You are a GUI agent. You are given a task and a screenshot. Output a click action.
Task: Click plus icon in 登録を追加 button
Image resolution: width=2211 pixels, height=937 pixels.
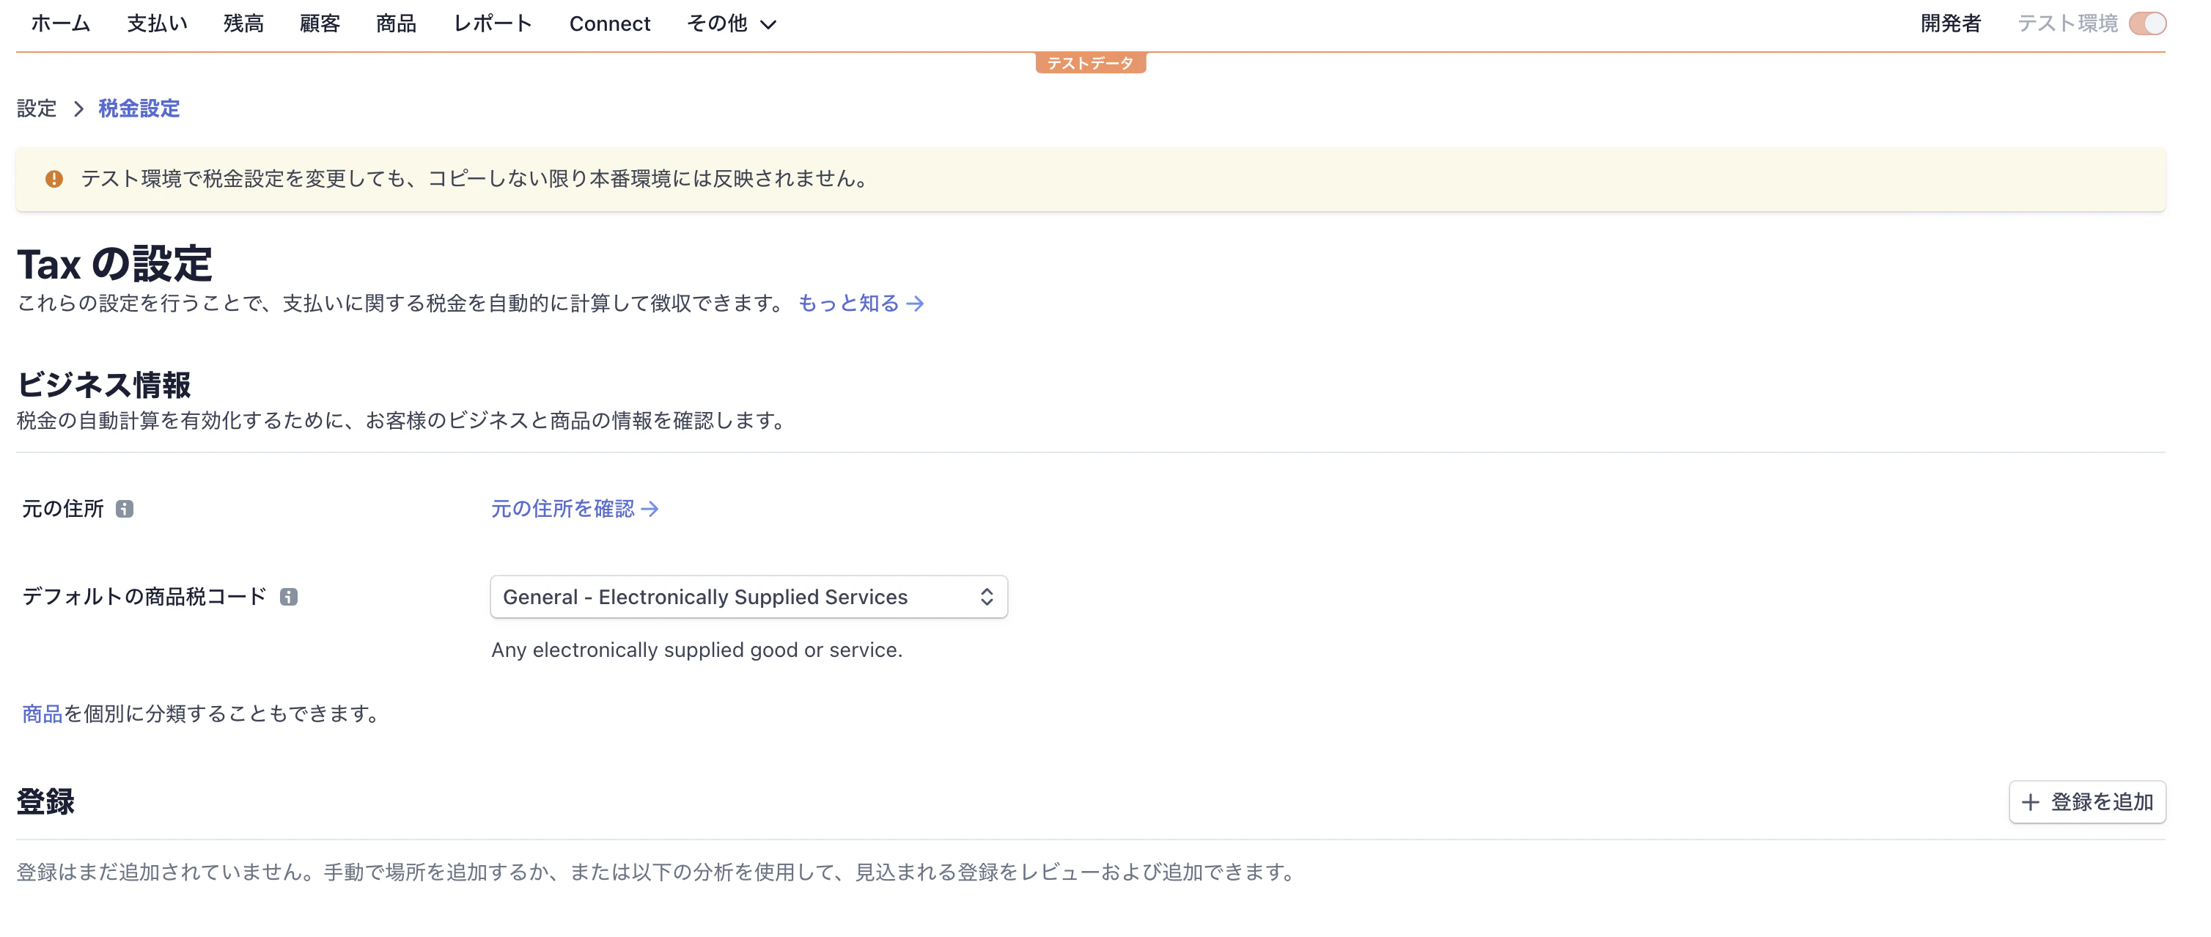(2030, 802)
